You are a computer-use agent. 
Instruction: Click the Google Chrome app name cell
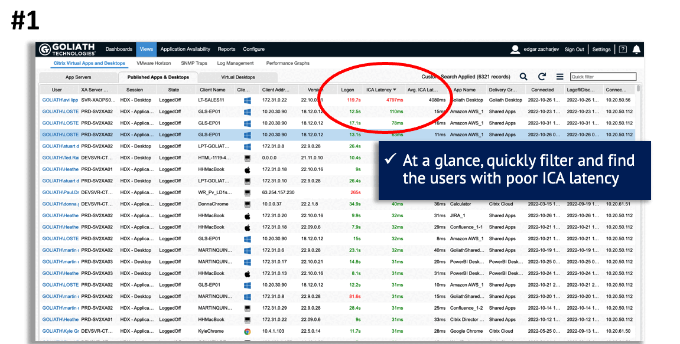(466, 332)
